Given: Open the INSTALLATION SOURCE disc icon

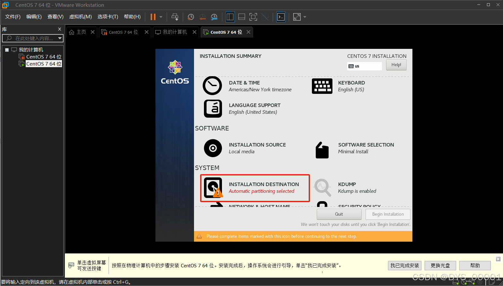Looking at the screenshot, I should [x=213, y=148].
